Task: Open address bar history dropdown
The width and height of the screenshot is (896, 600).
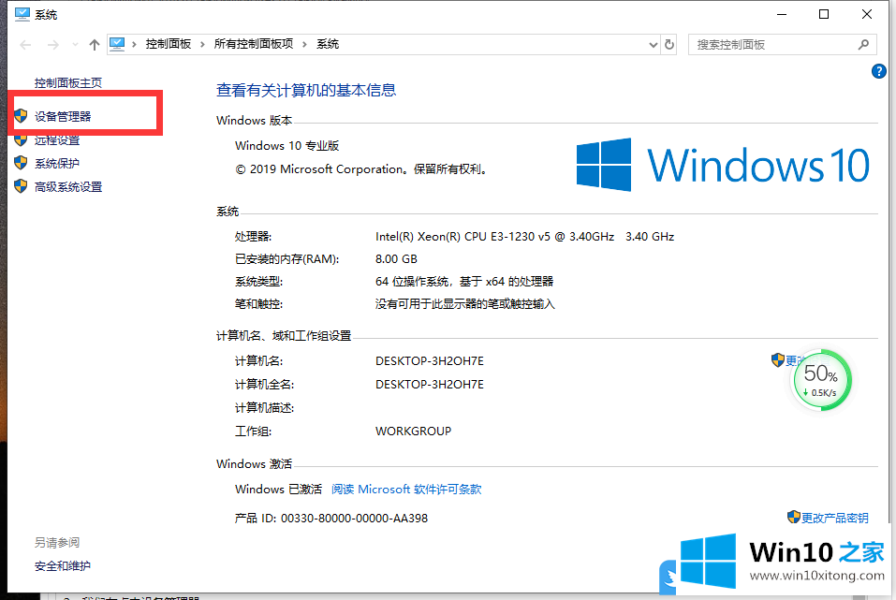Action: pyautogui.click(x=654, y=45)
